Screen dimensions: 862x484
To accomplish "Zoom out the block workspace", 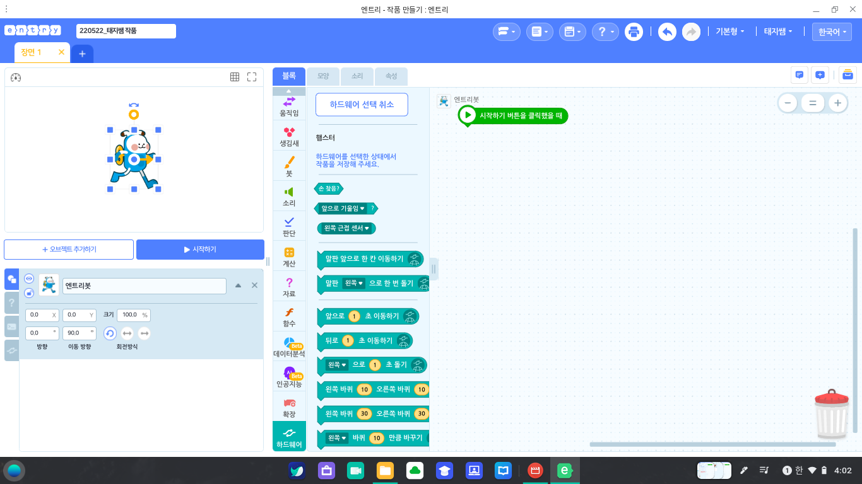I will [788, 103].
